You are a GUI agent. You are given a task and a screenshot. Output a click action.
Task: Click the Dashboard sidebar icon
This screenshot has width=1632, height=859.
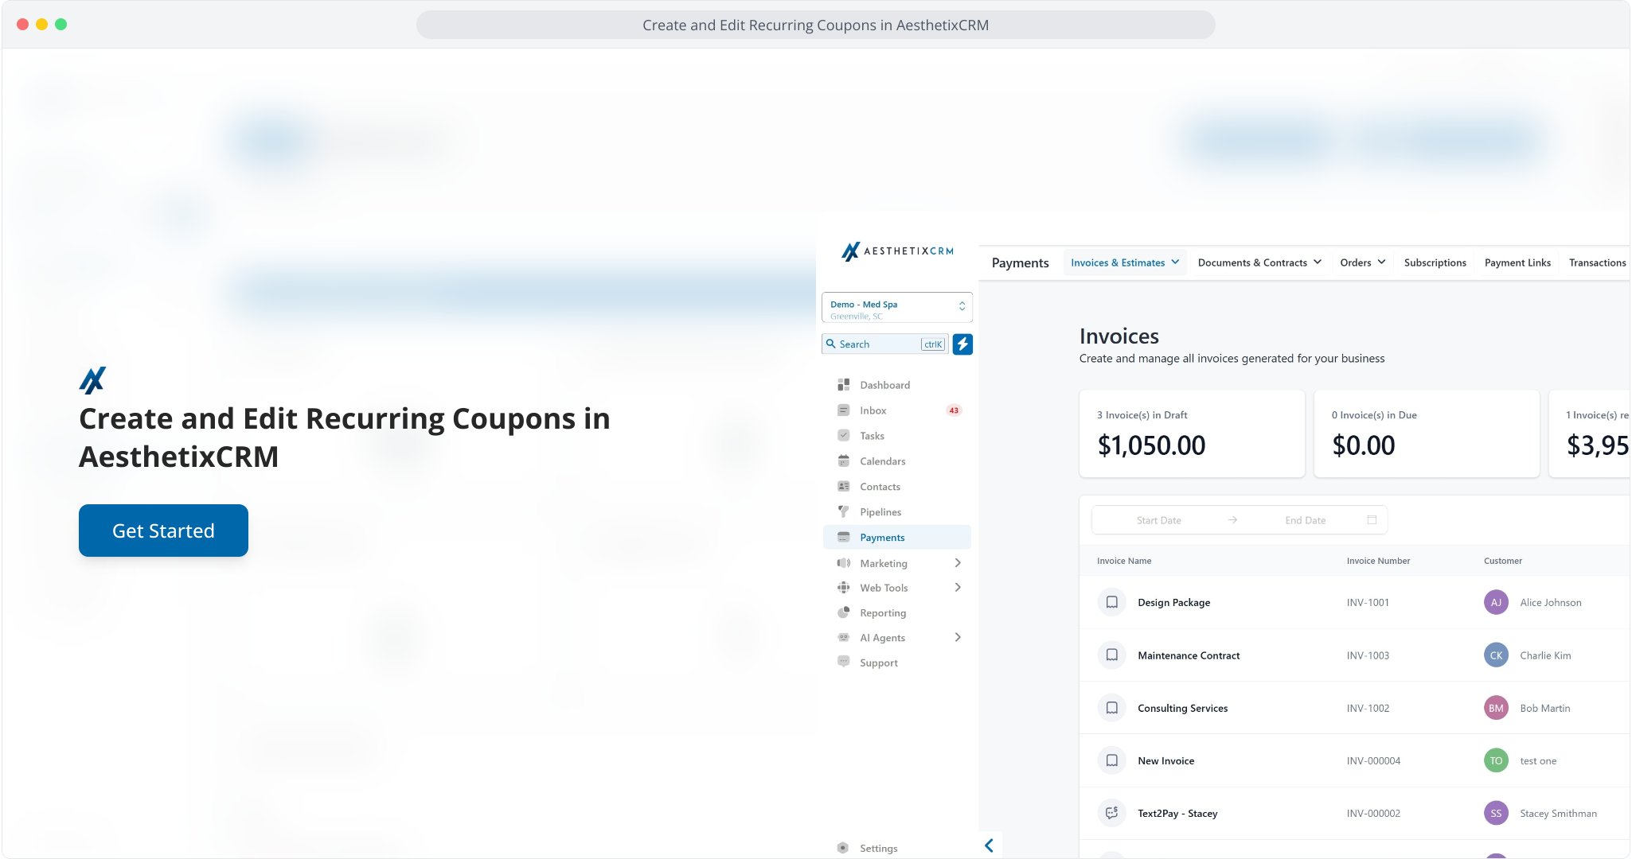point(843,385)
